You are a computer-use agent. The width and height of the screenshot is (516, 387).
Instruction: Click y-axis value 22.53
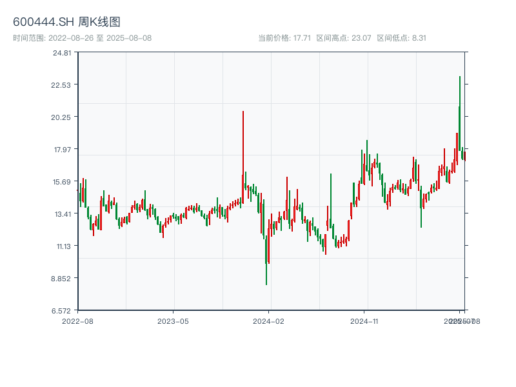click(x=61, y=85)
